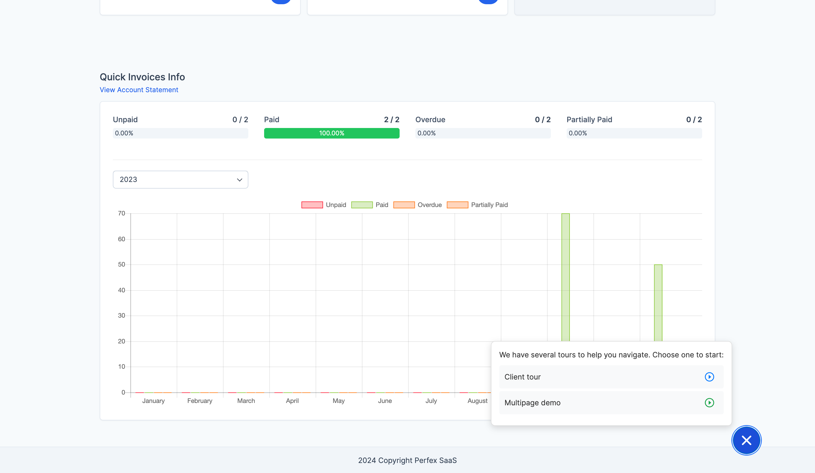Toggle the Overdue legend swatch

tap(404, 205)
